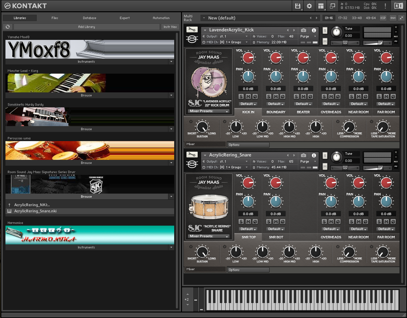Open the Automation tab
Screen dimensions: 407x318
161,18
